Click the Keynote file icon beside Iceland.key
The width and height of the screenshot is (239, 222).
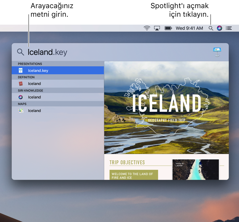tap(21, 70)
